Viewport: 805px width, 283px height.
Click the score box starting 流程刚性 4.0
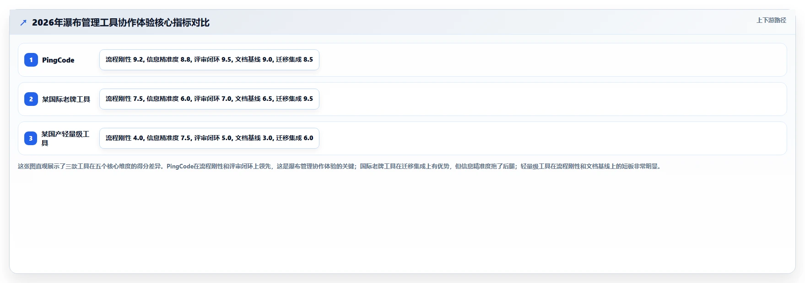coord(209,138)
